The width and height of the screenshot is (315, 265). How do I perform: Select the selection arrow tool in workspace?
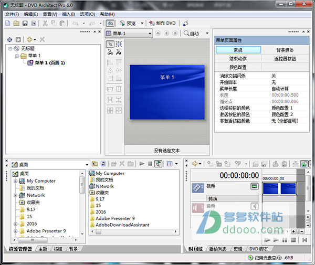110,44
